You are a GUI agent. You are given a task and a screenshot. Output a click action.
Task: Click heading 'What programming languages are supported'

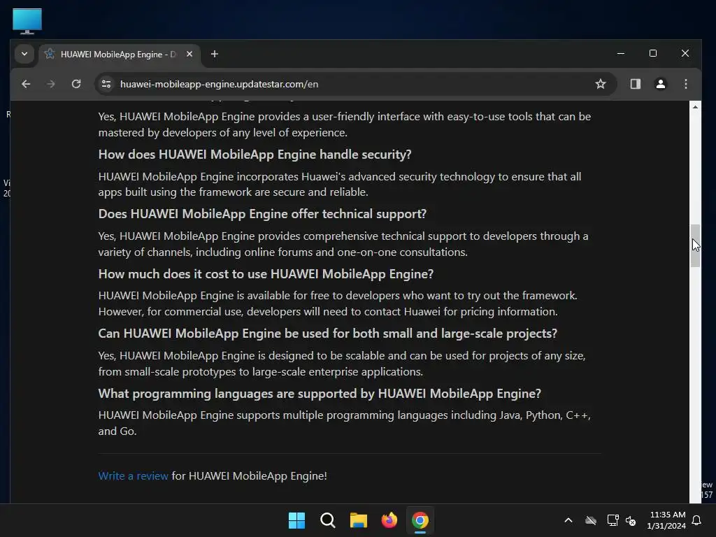320,394
